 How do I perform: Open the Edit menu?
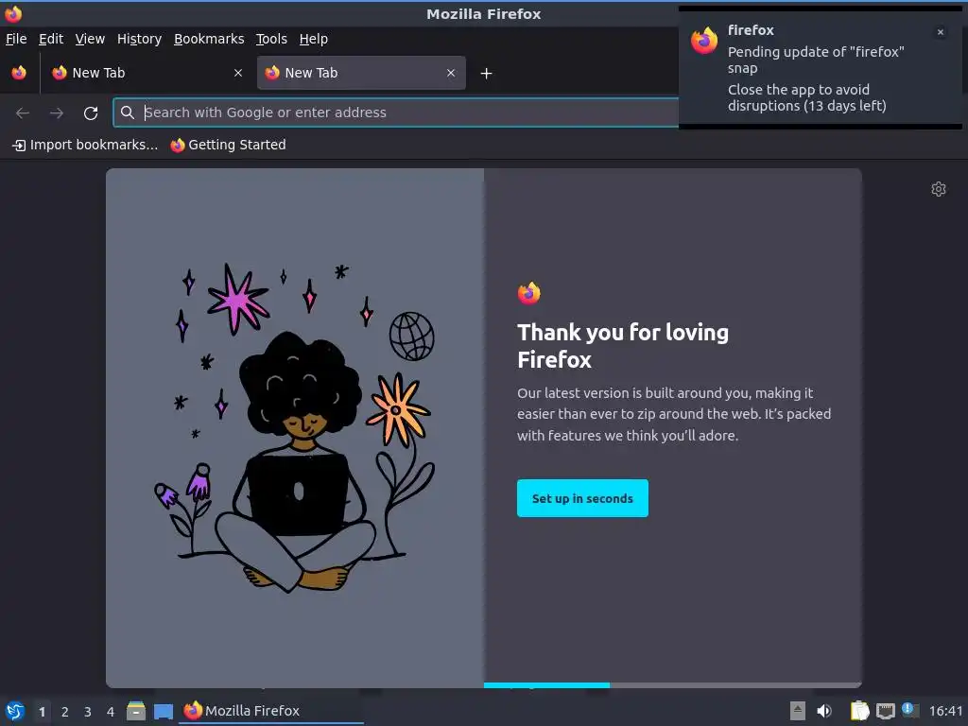pos(51,39)
